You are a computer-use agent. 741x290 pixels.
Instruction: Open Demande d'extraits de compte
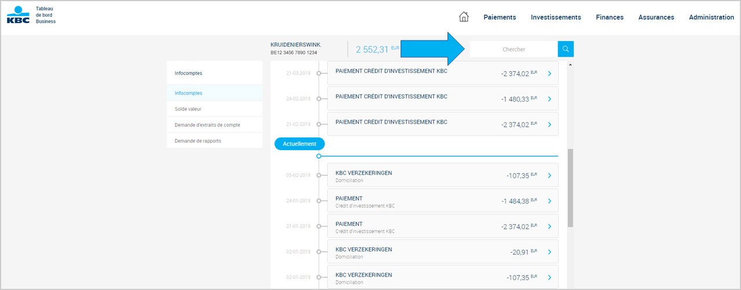(x=214, y=125)
